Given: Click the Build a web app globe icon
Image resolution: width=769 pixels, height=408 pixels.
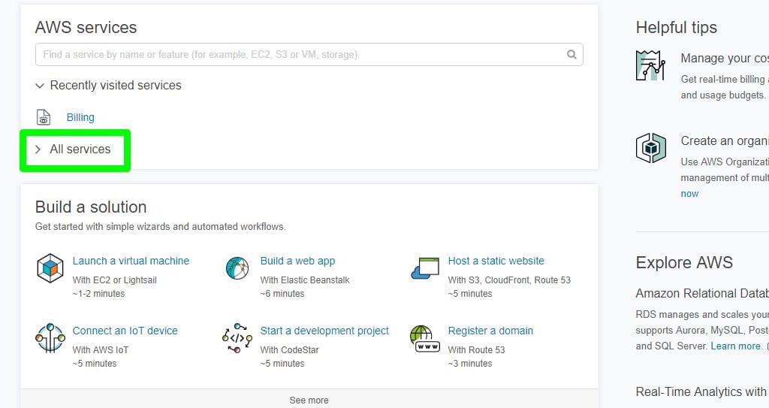Looking at the screenshot, I should click(x=237, y=268).
